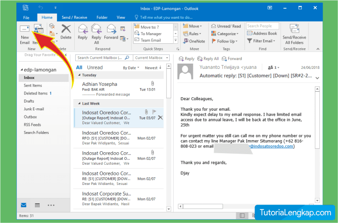Expand the message header chevron
The height and width of the screenshot is (223, 338).
317,78
